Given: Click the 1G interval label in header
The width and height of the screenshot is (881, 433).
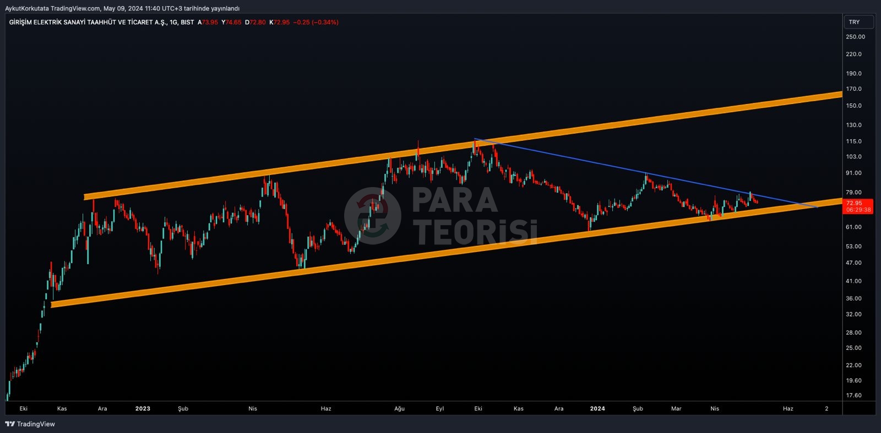Looking at the screenshot, I should pos(173,23).
